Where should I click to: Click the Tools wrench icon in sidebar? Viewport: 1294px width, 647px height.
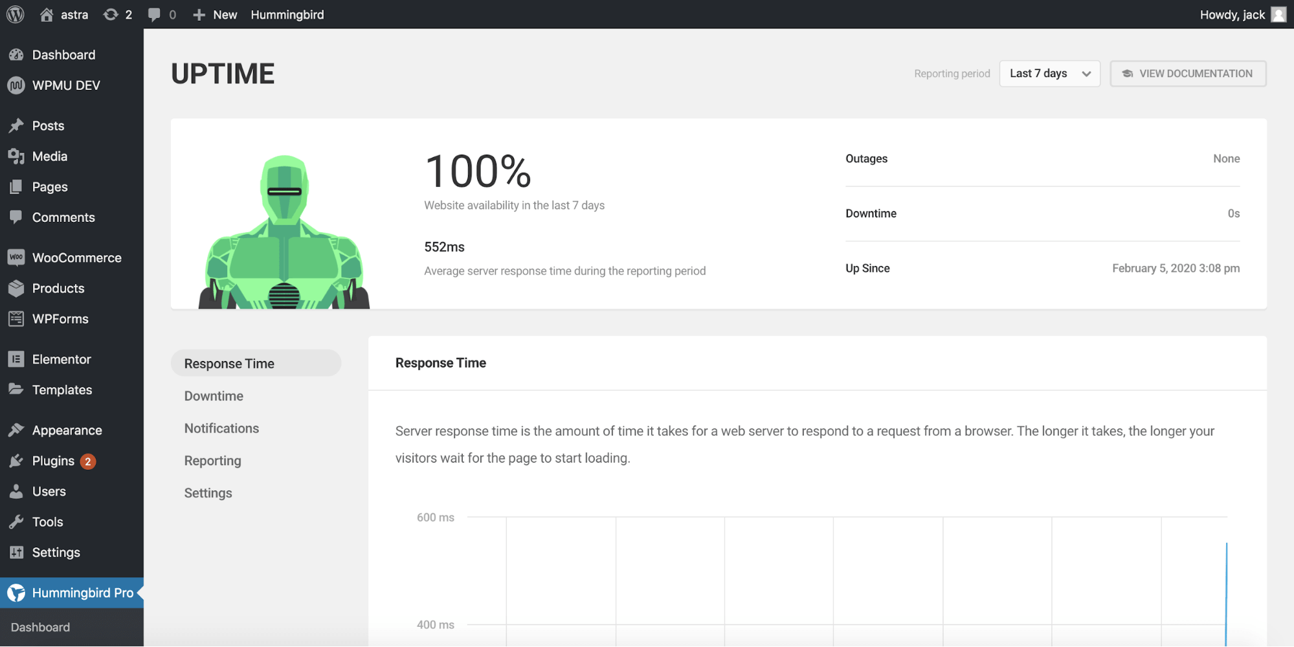16,521
